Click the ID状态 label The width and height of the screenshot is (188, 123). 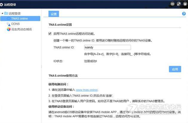(x=58, y=61)
